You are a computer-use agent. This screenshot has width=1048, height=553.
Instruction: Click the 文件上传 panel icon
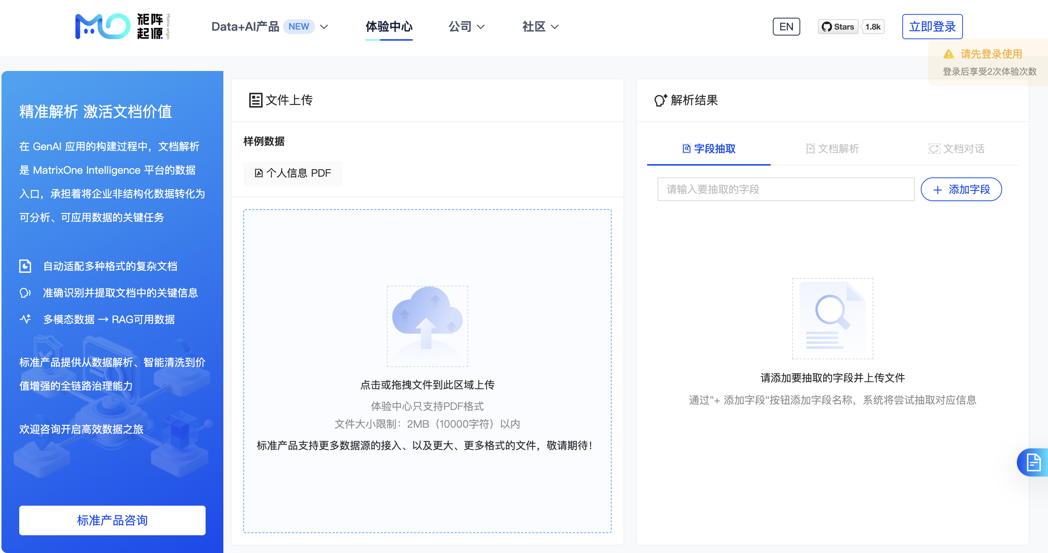(256, 100)
